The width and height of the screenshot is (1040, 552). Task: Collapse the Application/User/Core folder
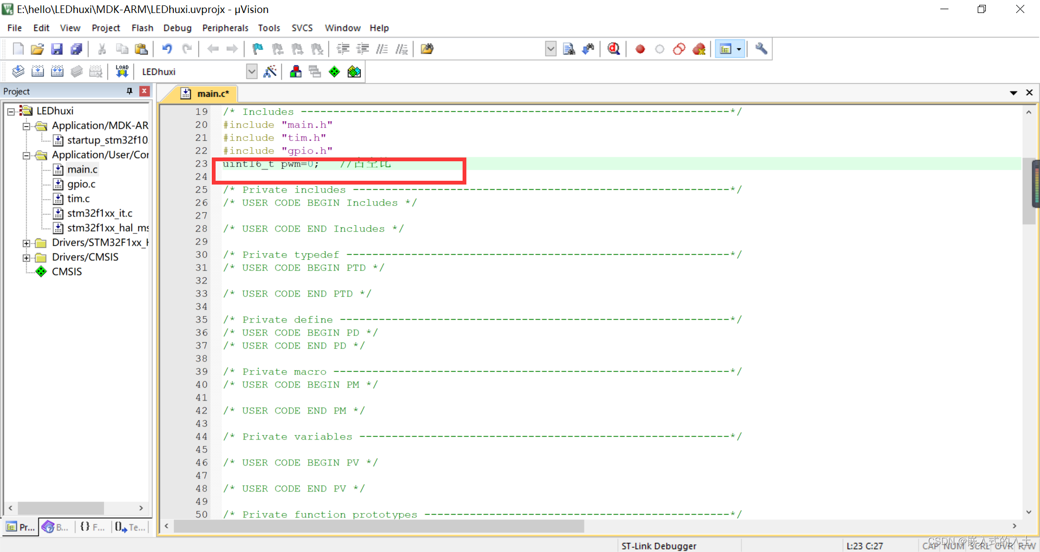pos(26,155)
